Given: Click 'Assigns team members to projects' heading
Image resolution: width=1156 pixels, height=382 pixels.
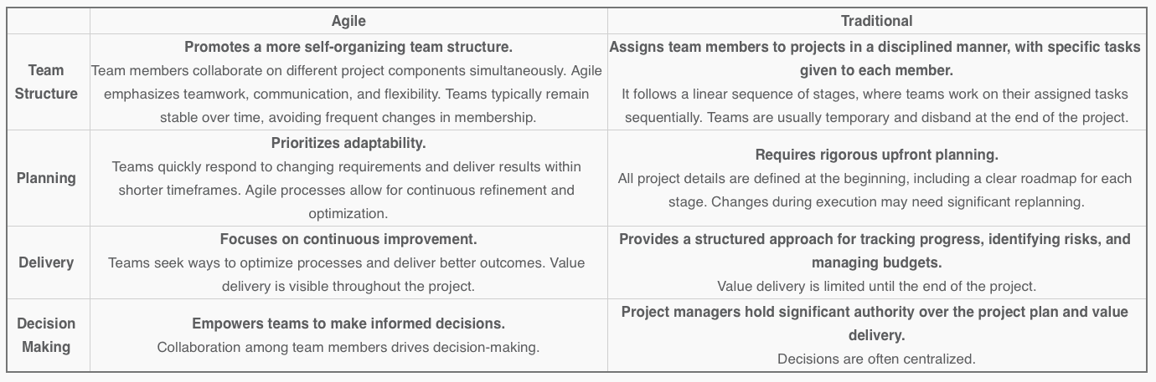Looking at the screenshot, I should pos(875,59).
